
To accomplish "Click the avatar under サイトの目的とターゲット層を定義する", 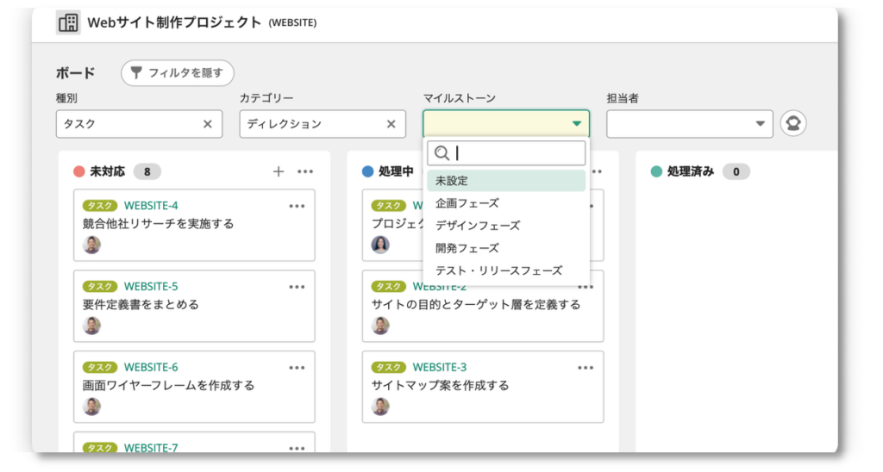I will click(x=380, y=326).
